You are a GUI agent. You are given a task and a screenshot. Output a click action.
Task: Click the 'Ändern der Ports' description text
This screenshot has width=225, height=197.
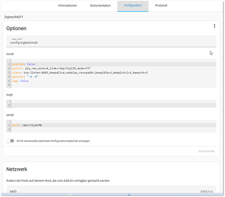click(58, 181)
